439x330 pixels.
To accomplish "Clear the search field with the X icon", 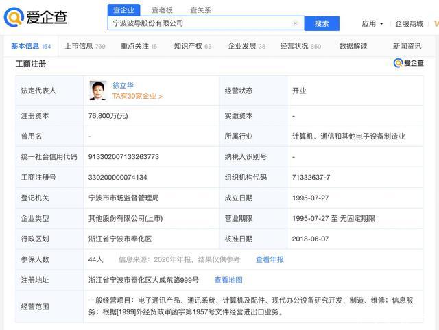I will pyautogui.click(x=295, y=23).
